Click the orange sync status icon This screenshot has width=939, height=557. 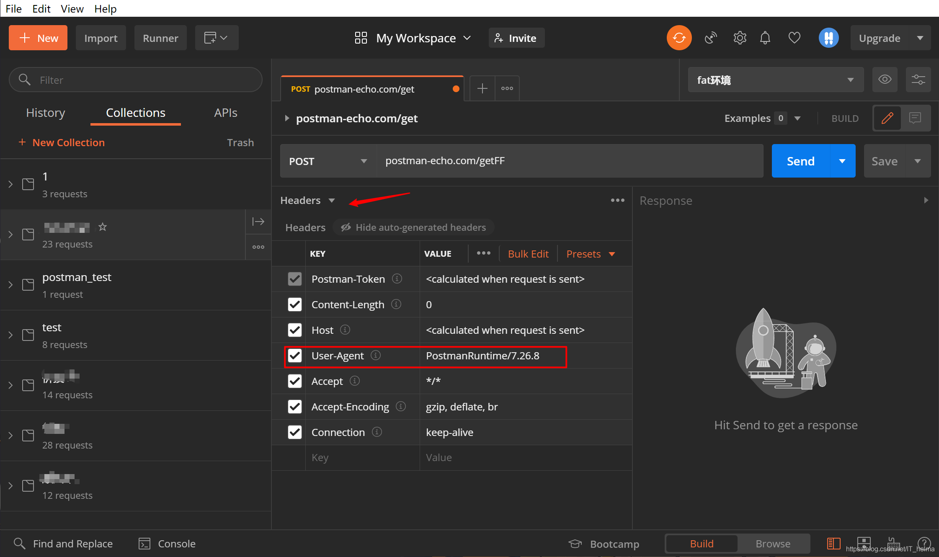click(x=679, y=38)
